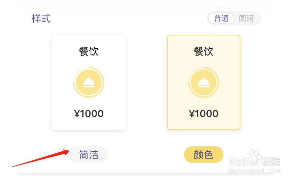Image resolution: width=297 pixels, height=181 pixels.
Task: Choose the 简洁 style button
Action: tap(89, 154)
